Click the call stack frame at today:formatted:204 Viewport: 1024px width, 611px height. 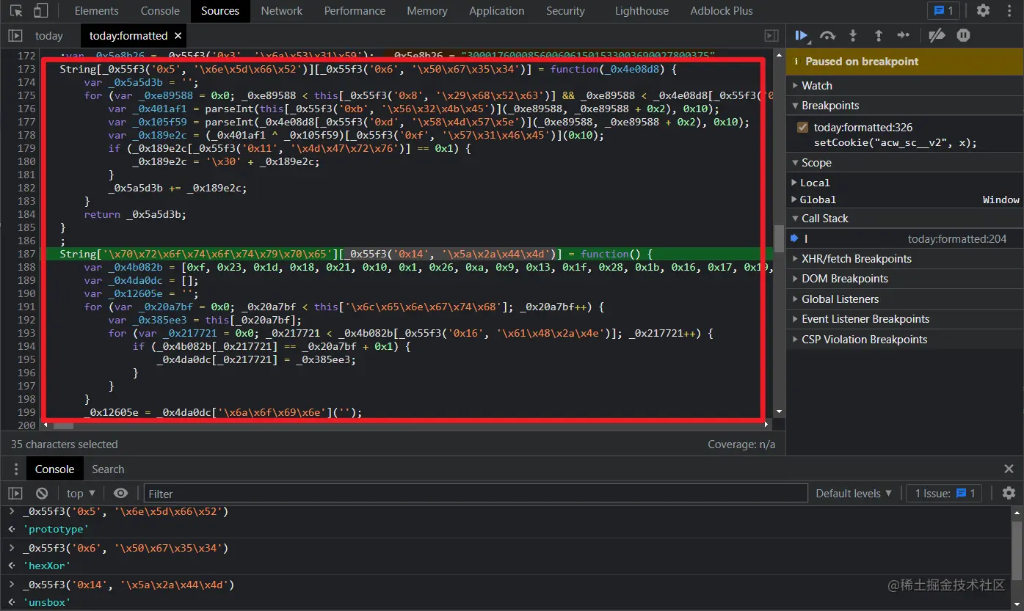(x=904, y=238)
